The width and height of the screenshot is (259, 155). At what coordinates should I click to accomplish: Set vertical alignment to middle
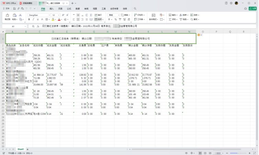pos(78,15)
